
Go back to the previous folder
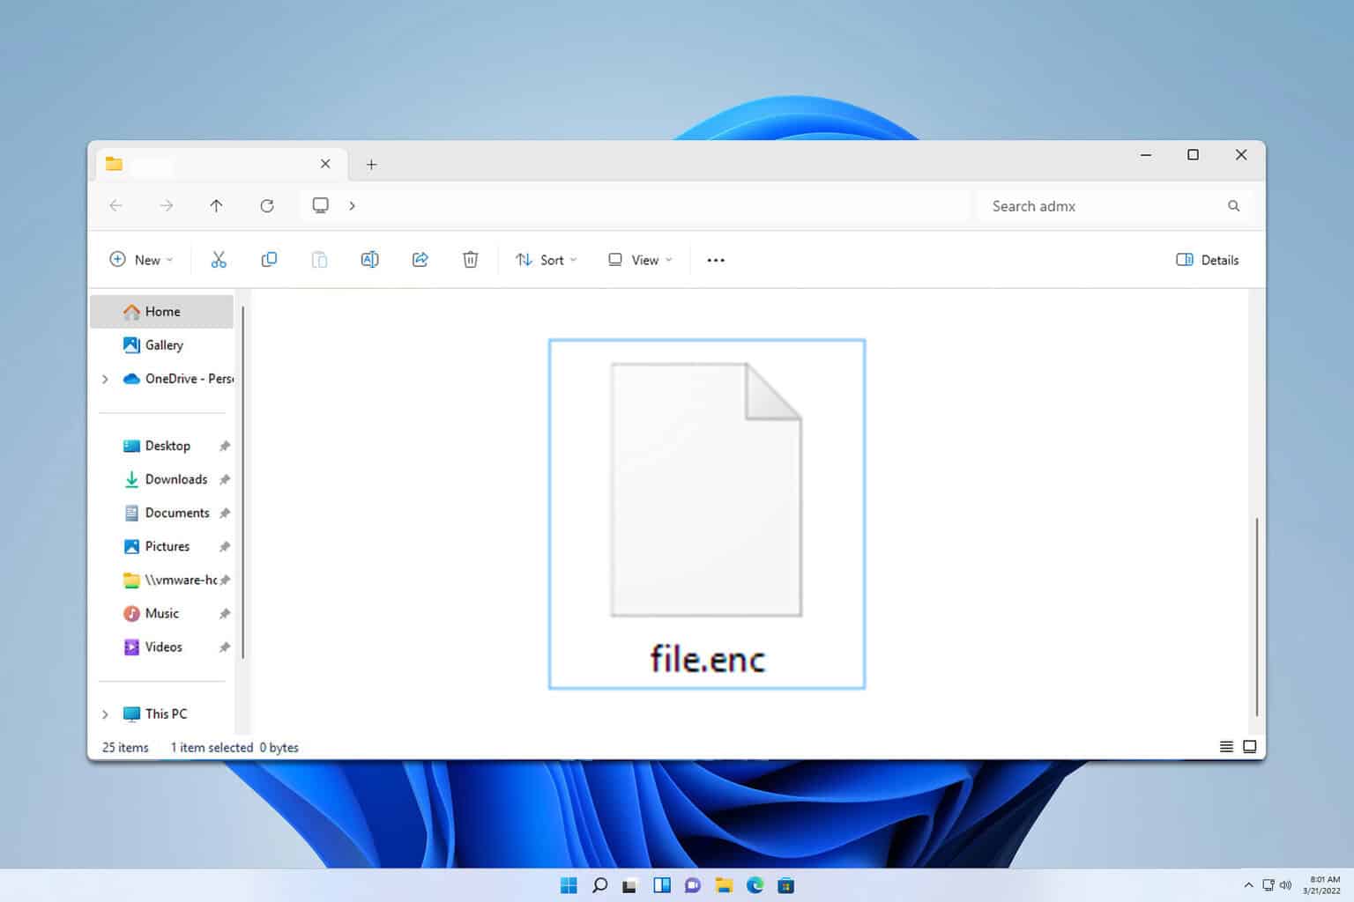click(x=115, y=205)
